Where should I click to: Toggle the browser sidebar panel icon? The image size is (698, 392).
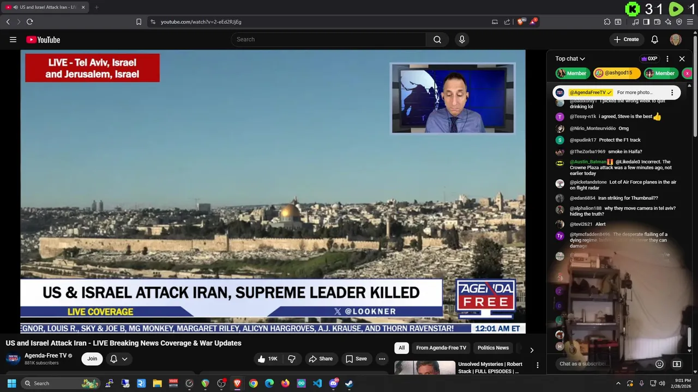pos(646,22)
